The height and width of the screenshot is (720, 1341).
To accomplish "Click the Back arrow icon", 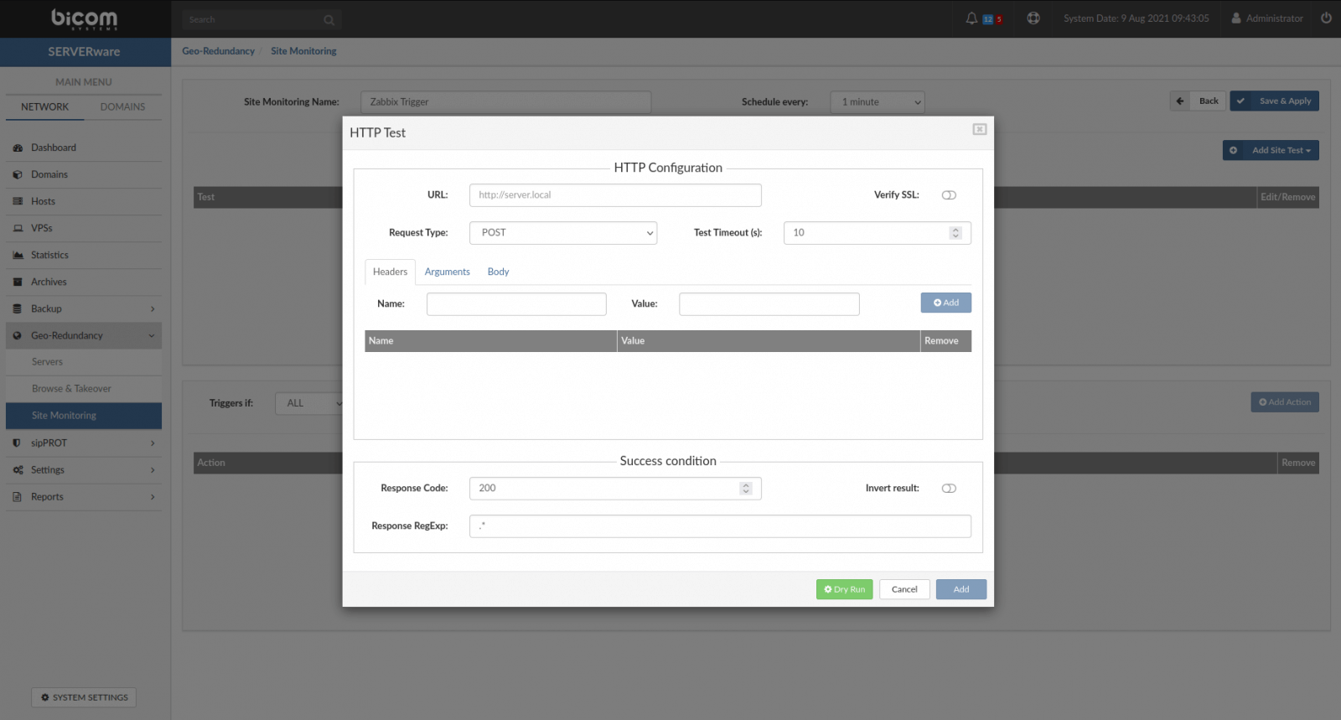I will tap(1180, 101).
